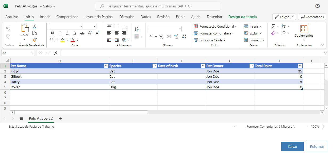Switch to the Fórmulas ribbon tab

[x=127, y=17]
